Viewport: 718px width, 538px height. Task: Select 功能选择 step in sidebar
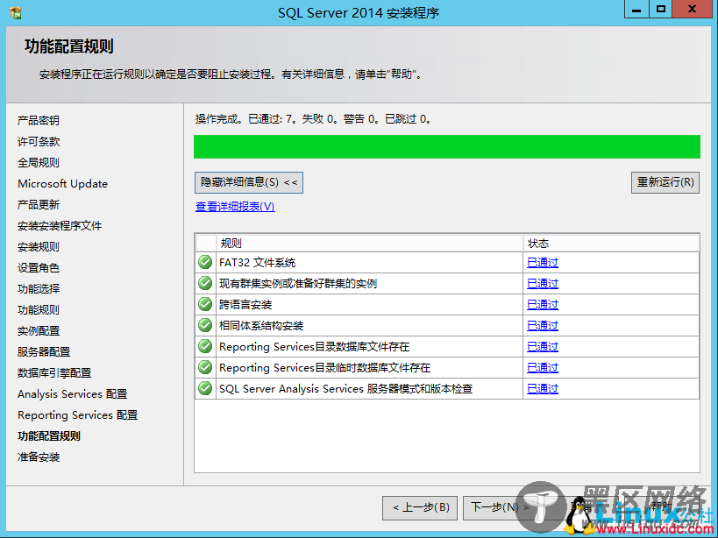(x=39, y=288)
